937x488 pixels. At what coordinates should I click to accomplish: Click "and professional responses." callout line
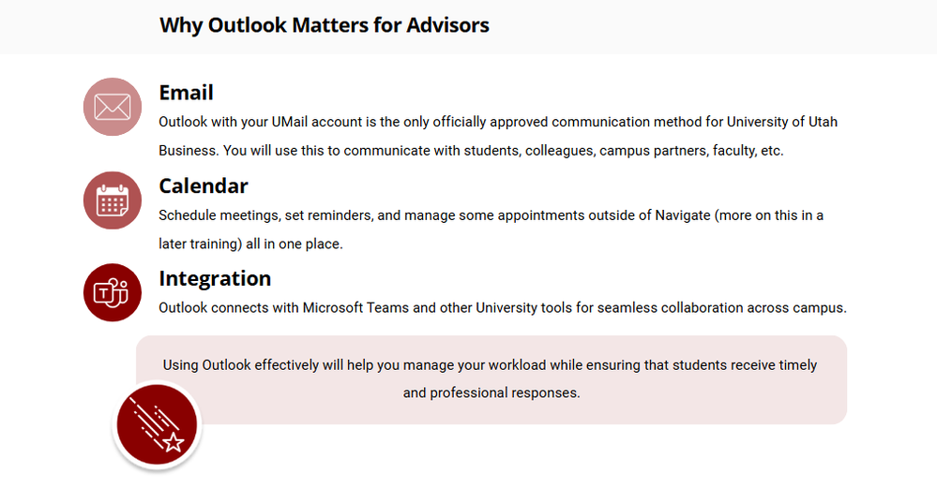491,393
